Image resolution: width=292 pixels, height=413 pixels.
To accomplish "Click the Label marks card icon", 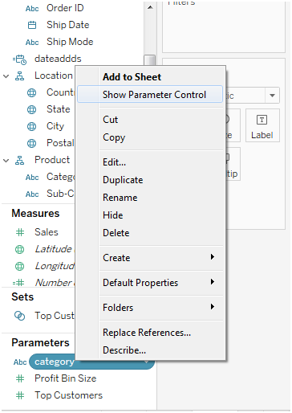I will click(262, 120).
